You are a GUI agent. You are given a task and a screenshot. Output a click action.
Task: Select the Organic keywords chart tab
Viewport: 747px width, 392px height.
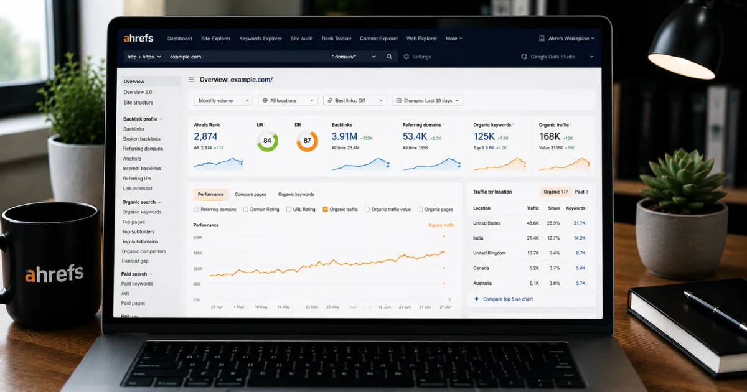pyautogui.click(x=296, y=194)
